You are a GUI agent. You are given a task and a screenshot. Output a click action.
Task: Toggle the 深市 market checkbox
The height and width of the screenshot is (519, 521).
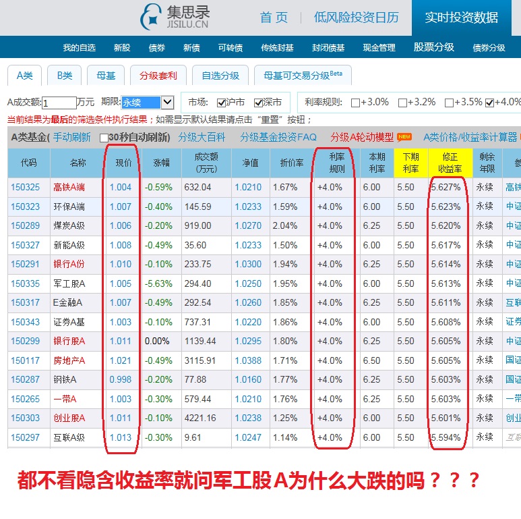point(258,103)
